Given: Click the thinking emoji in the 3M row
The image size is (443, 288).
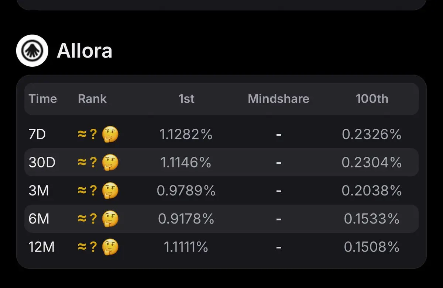Looking at the screenshot, I should coord(110,191).
